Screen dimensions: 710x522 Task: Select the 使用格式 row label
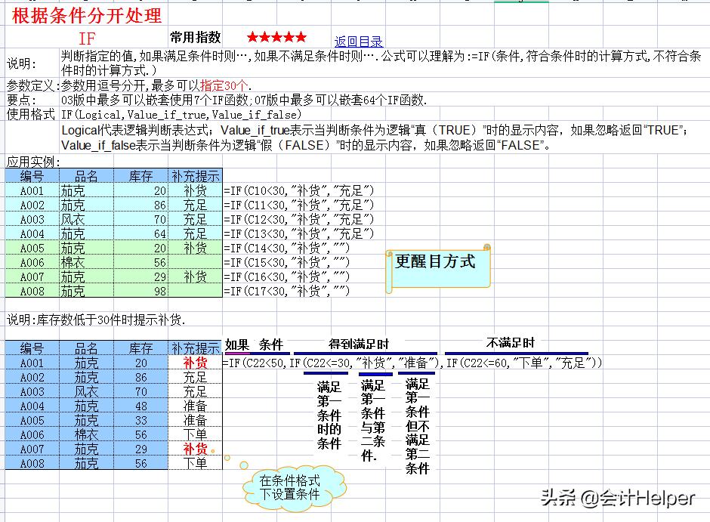(31, 115)
